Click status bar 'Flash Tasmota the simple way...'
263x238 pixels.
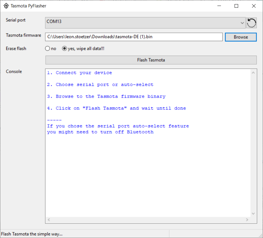tap(32, 234)
